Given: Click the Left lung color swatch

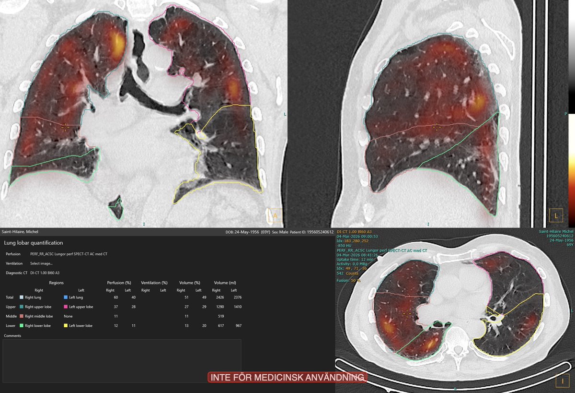Looking at the screenshot, I should 66,298.
